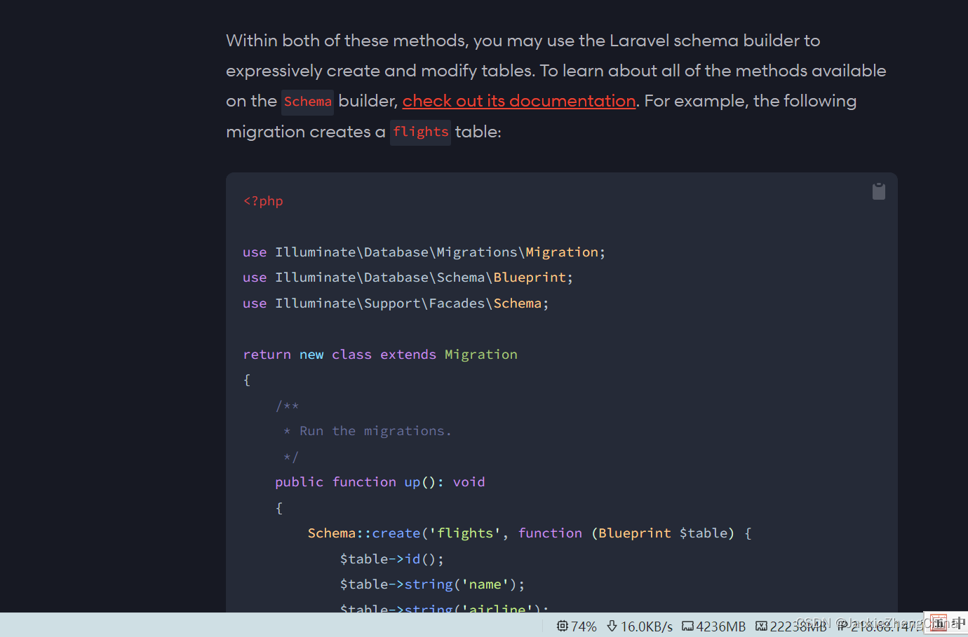Click the 4236MB memory indicator
This screenshot has width=968, height=637.
[x=714, y=626]
